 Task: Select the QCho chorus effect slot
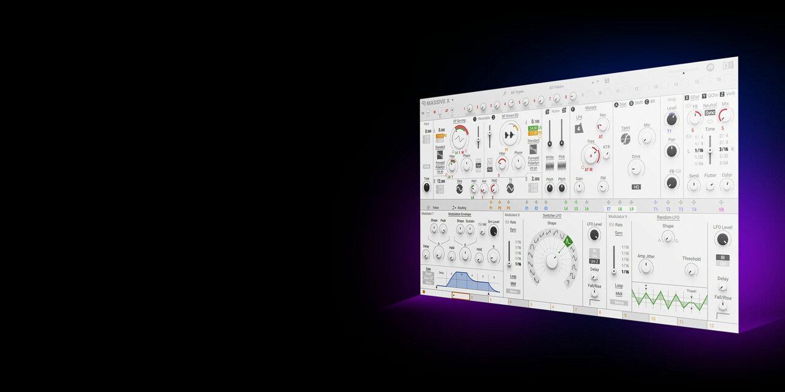(x=710, y=96)
